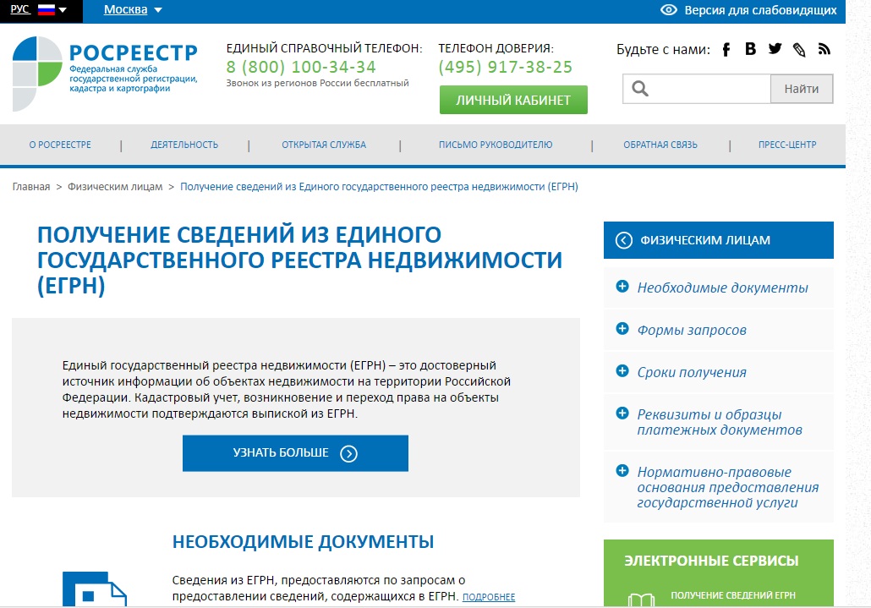Image resolution: width=871 pixels, height=608 pixels.
Task: Open the РУС language dropdown
Action: click(x=39, y=10)
